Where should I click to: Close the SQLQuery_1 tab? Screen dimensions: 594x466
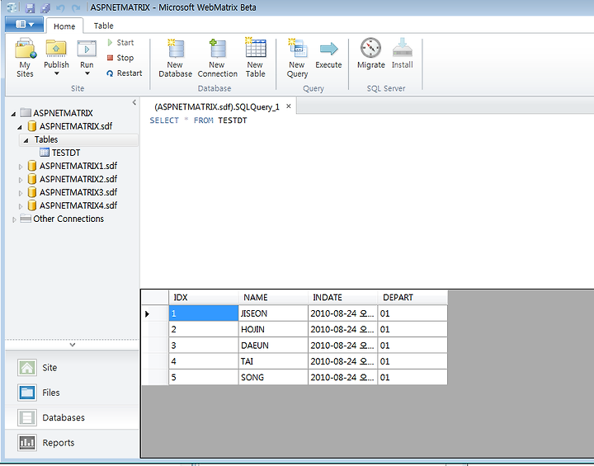(x=289, y=106)
